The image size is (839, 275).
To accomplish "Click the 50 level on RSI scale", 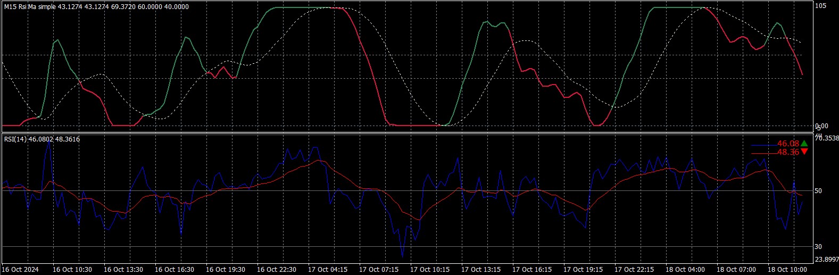I will (819, 190).
